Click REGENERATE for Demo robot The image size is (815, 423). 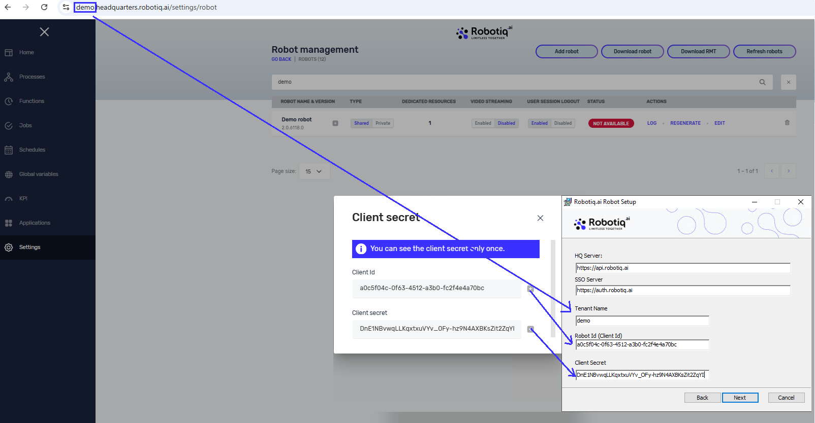[685, 123]
